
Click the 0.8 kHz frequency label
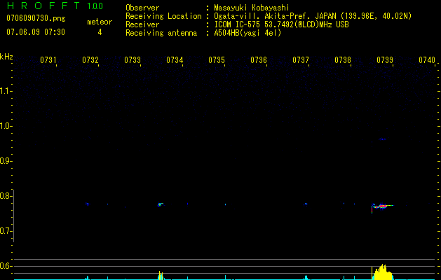coord(5,196)
